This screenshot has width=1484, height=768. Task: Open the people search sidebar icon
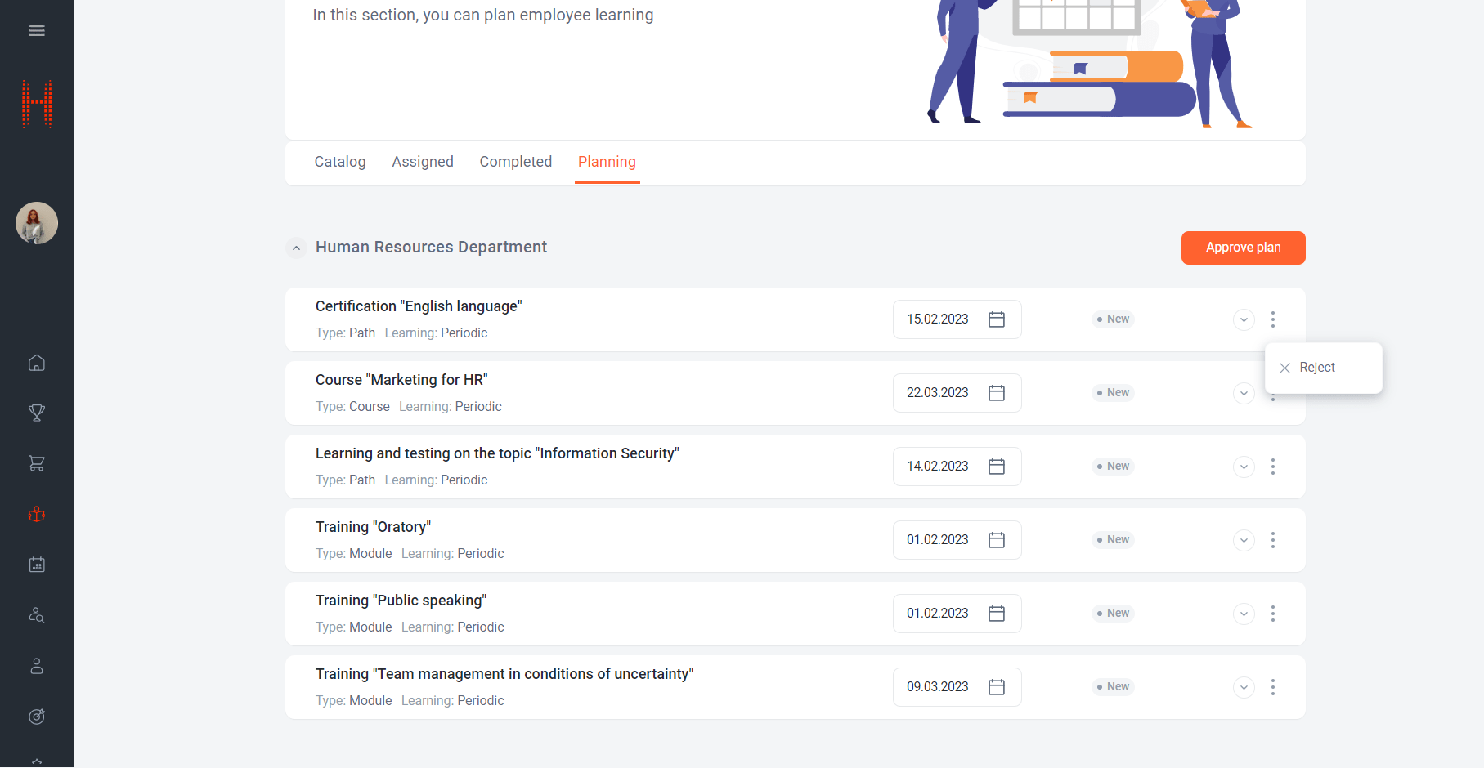coord(37,615)
